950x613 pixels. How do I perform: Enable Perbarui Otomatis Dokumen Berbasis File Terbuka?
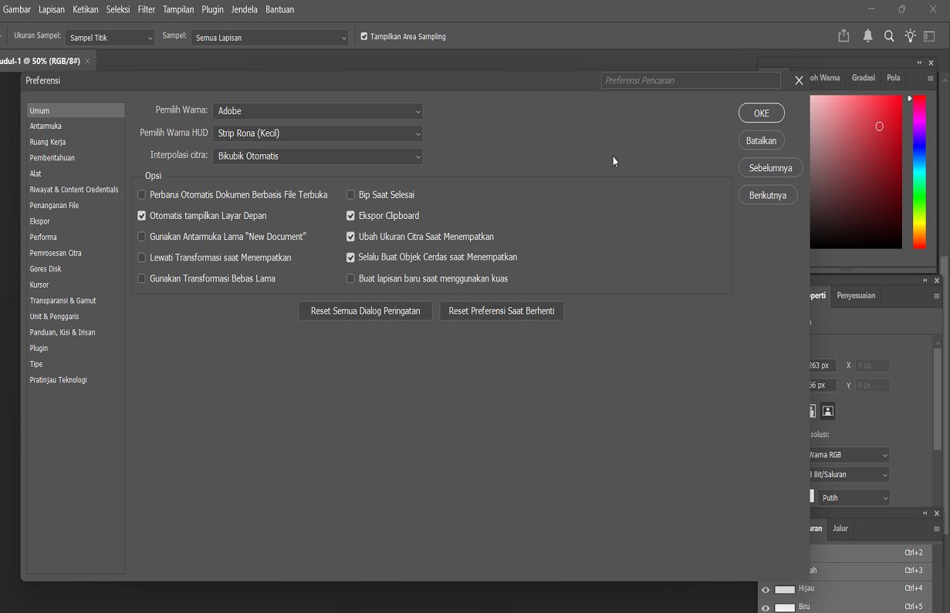[x=141, y=195]
